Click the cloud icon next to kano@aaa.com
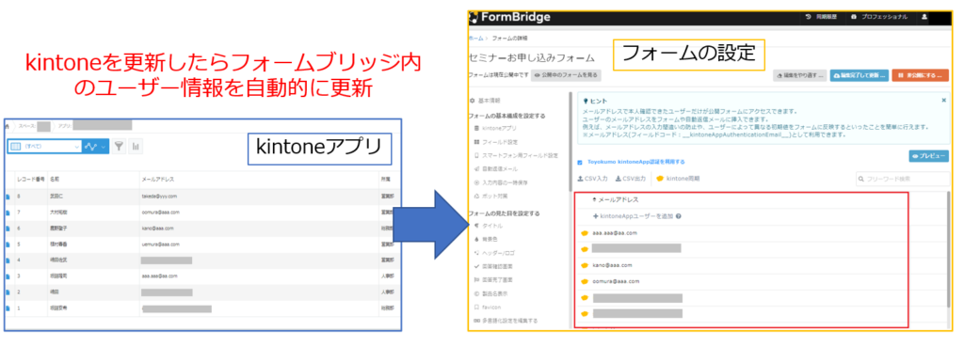 pyautogui.click(x=585, y=265)
